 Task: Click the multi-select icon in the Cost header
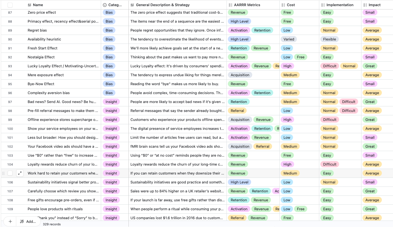pos(283,5)
